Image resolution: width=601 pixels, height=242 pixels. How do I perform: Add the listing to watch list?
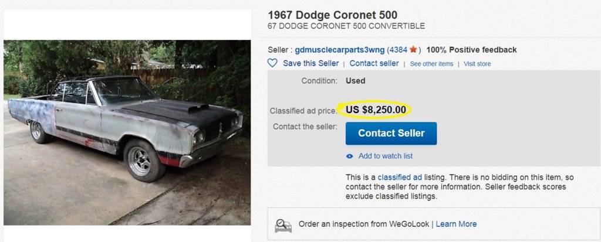[386, 156]
